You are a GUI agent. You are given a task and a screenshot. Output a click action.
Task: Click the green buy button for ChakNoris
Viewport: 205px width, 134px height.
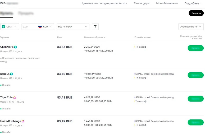coord(195,48)
